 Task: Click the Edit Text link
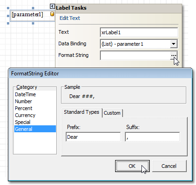[70, 18]
